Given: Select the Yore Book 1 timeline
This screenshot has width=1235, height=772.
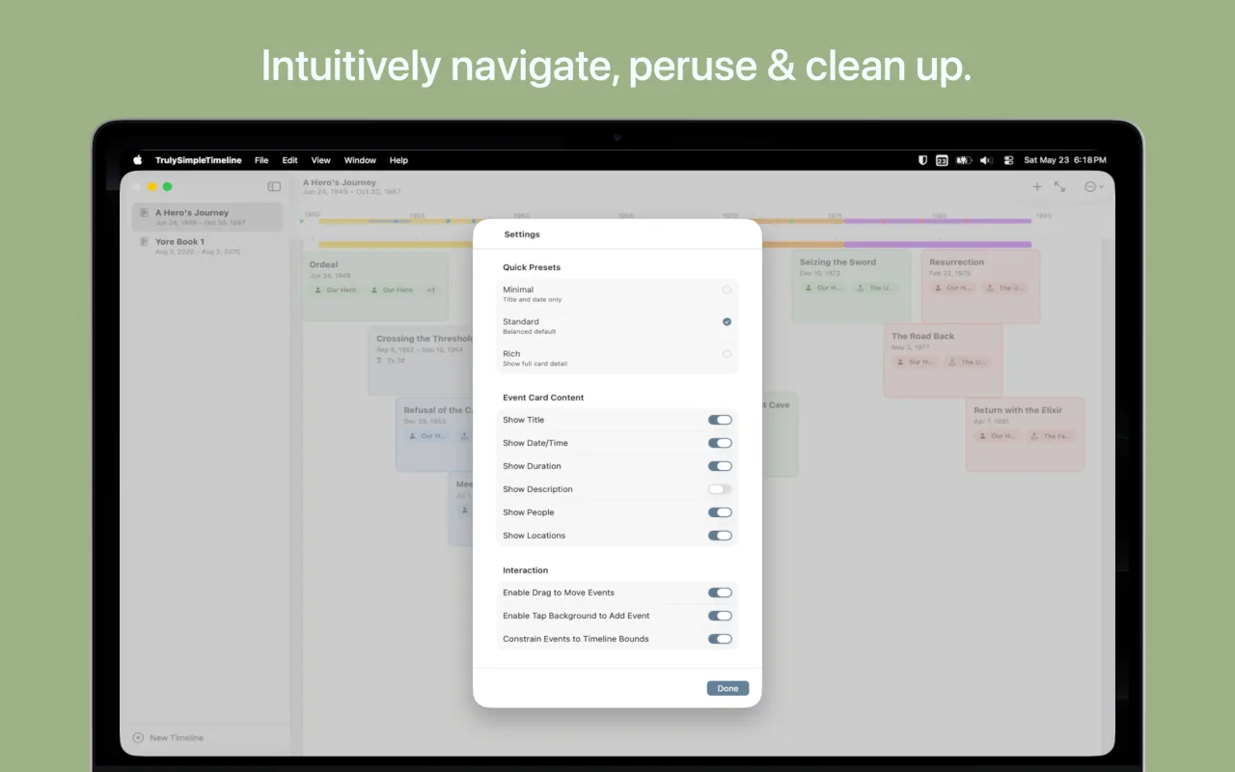Looking at the screenshot, I should [207, 246].
